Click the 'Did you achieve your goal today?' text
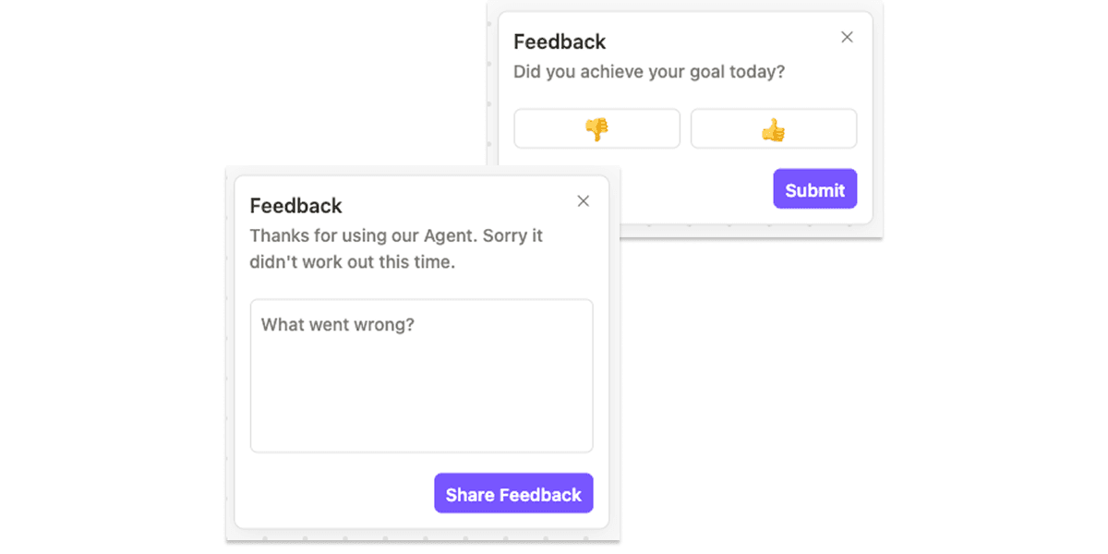This screenshot has height=554, width=1108. (x=649, y=71)
